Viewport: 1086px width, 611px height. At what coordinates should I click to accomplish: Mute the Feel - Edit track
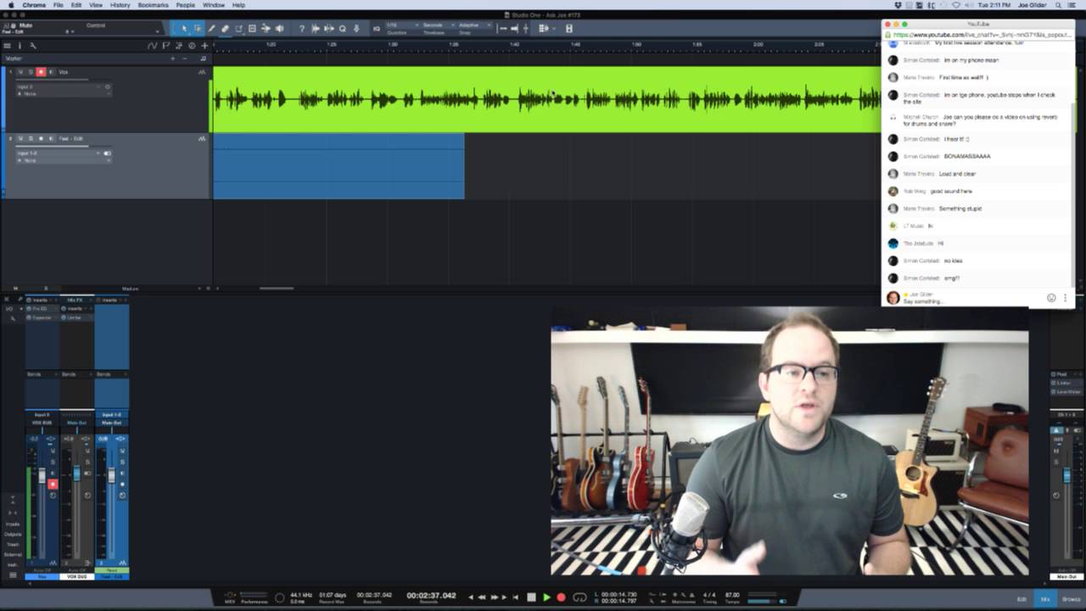pos(22,138)
